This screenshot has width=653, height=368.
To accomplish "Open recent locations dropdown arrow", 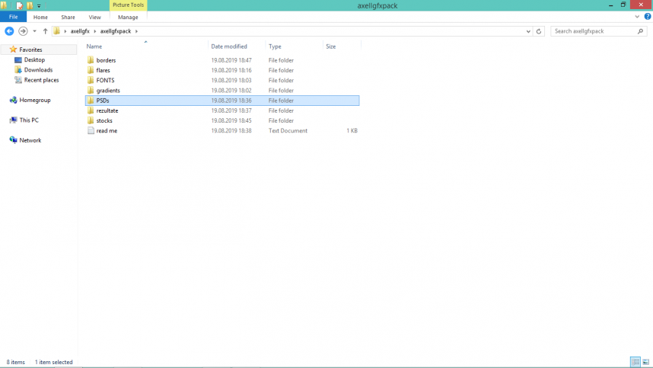I will click(34, 31).
